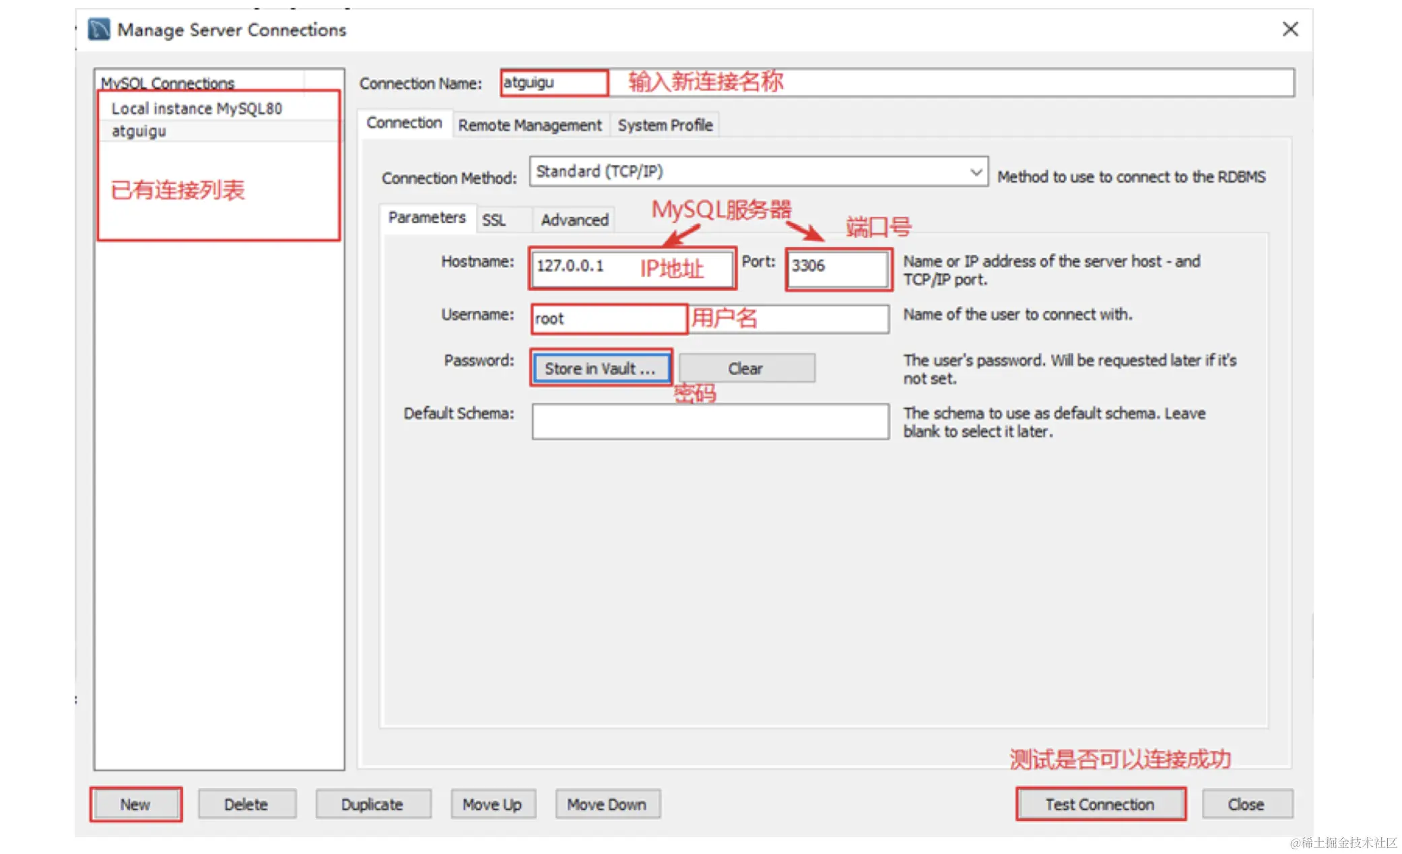
Task: Click the Move Down button
Action: (607, 804)
